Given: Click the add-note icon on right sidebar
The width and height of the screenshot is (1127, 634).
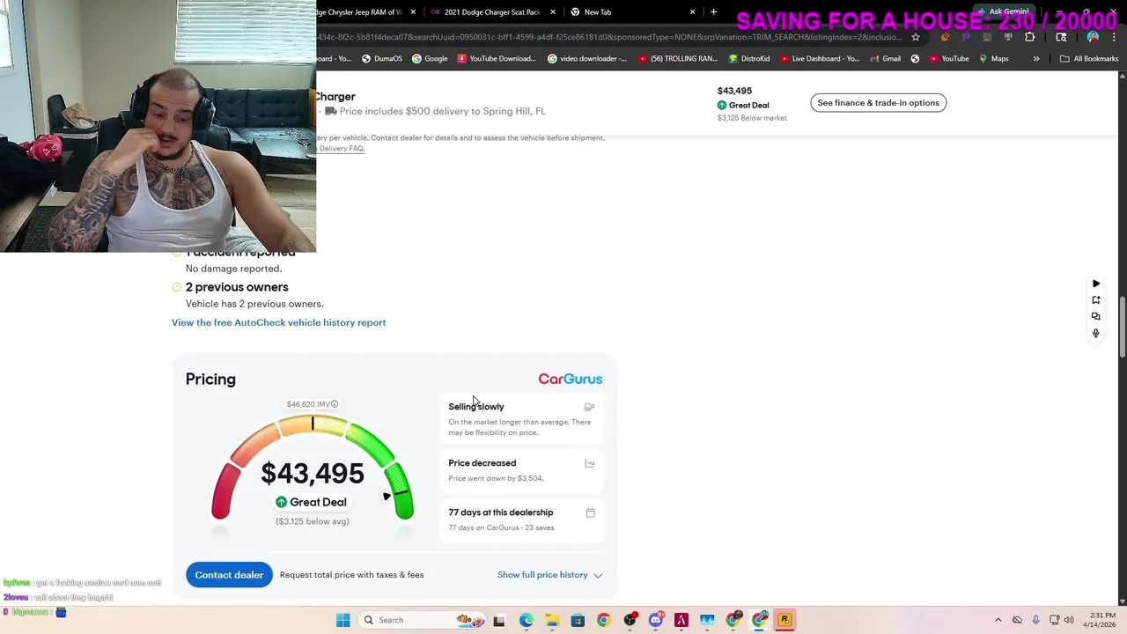Looking at the screenshot, I should point(1096,300).
